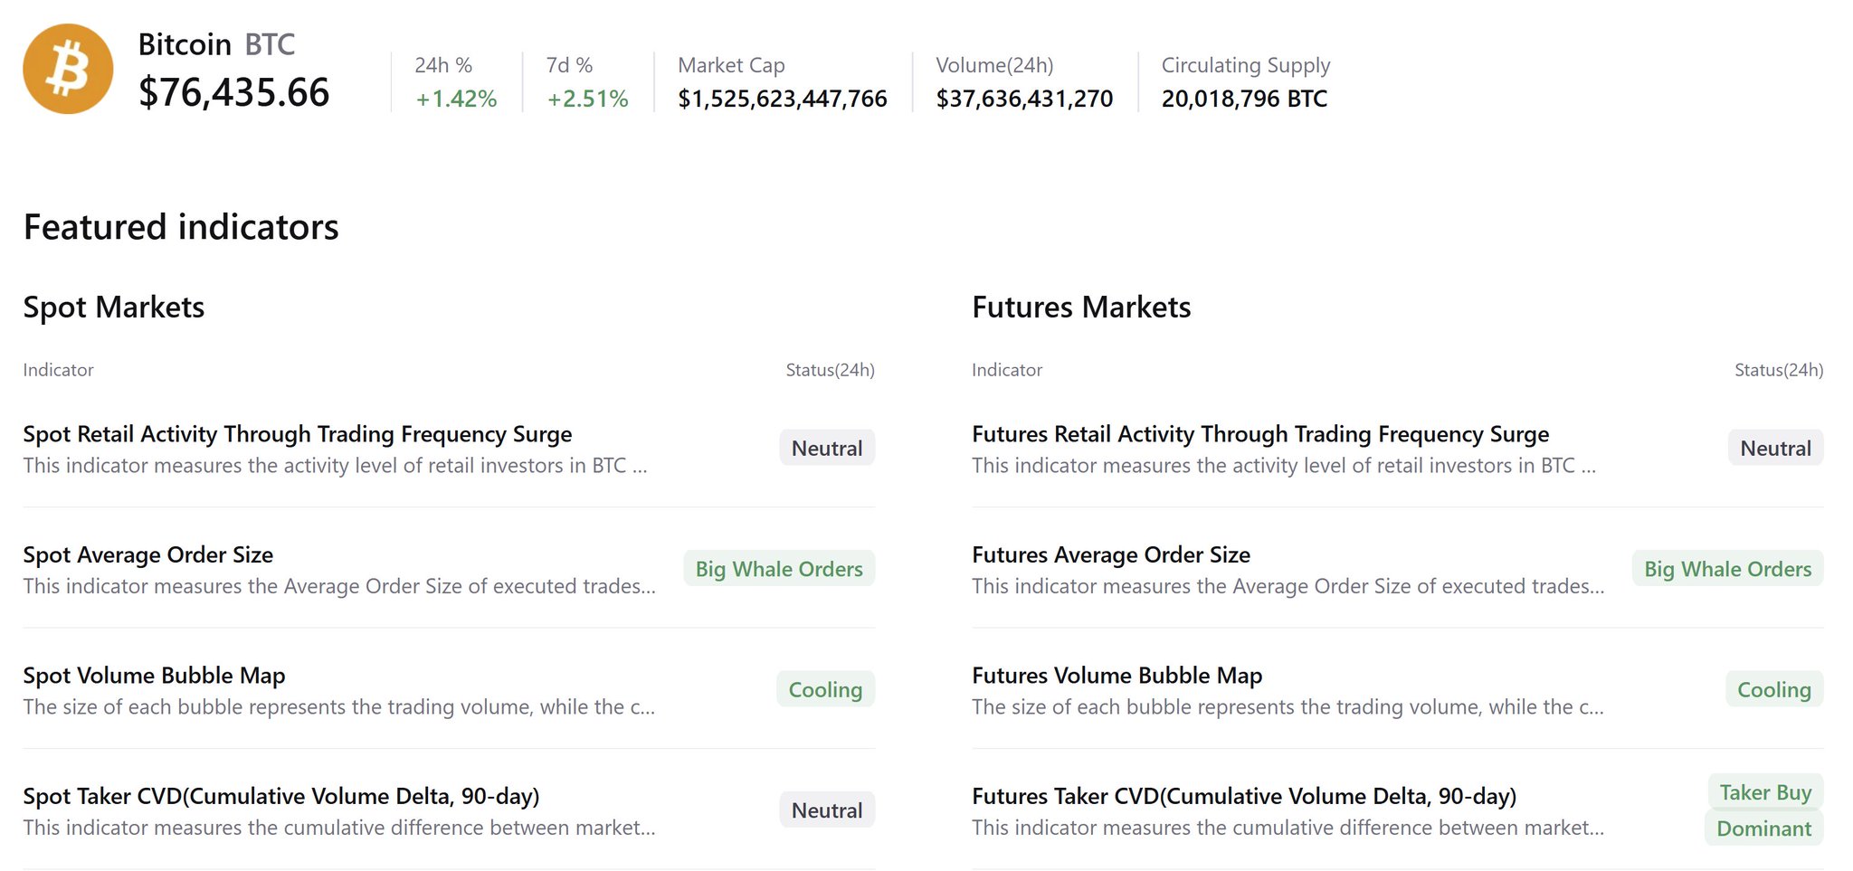Open Futures Retail Activity Through Trading Frequency Surge
Image resolution: width=1853 pixels, height=871 pixels.
(1259, 434)
